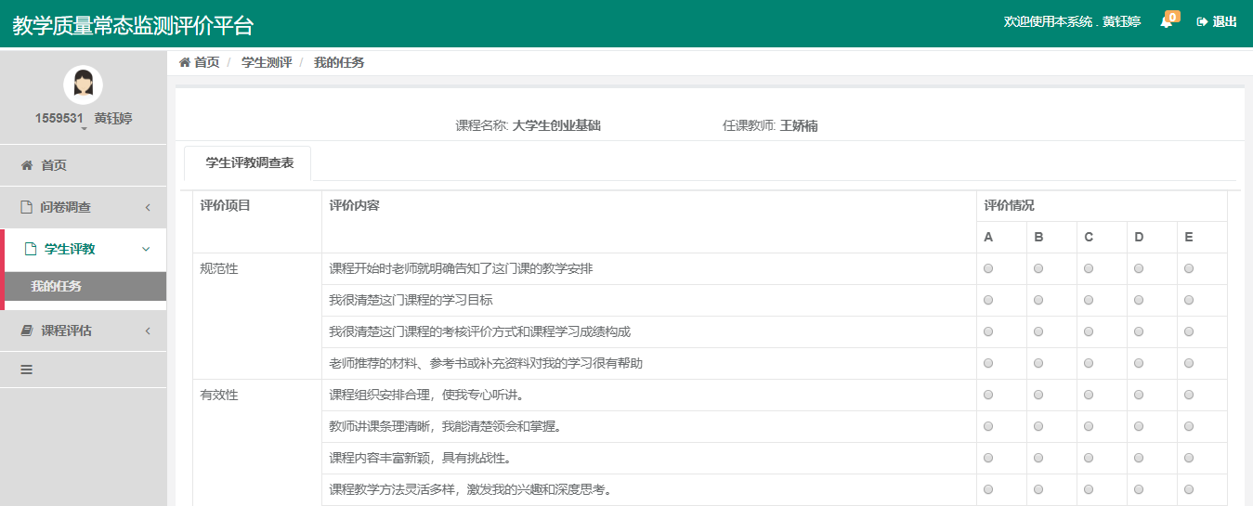Go to 学生测评 in breadcrumb
Image resolution: width=1253 pixels, height=506 pixels.
pos(267,62)
